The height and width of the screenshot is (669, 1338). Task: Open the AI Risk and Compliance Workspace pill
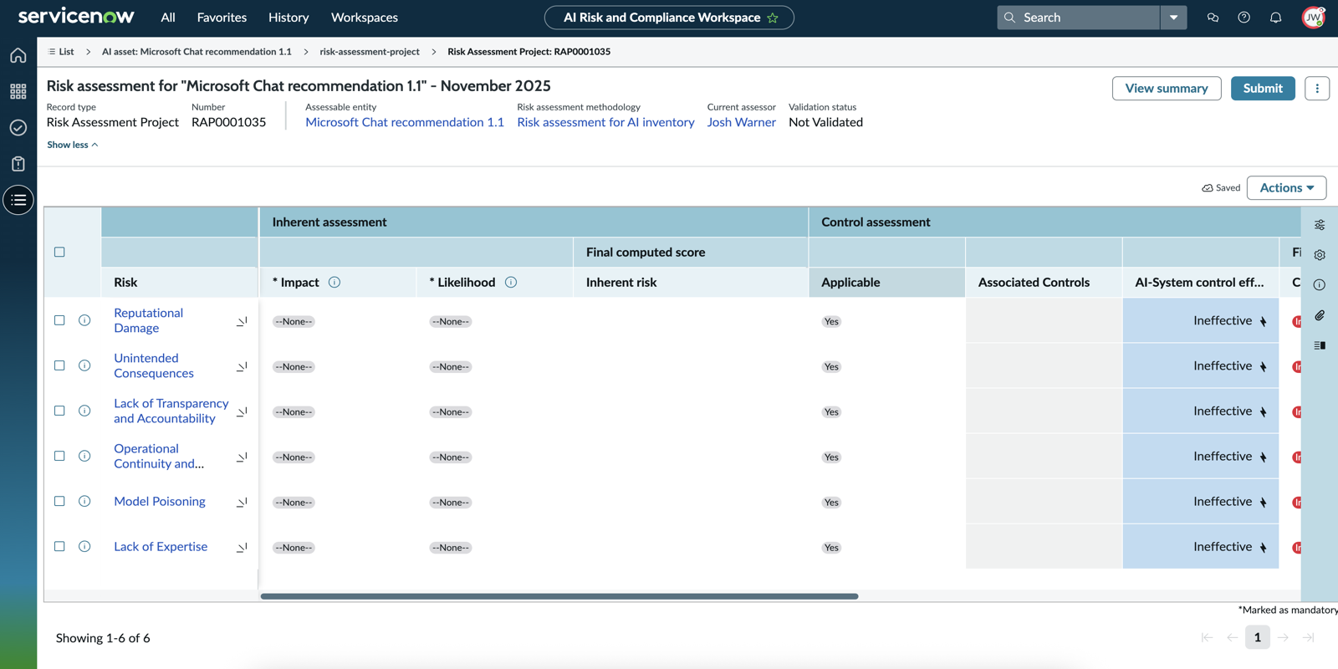[x=669, y=18]
